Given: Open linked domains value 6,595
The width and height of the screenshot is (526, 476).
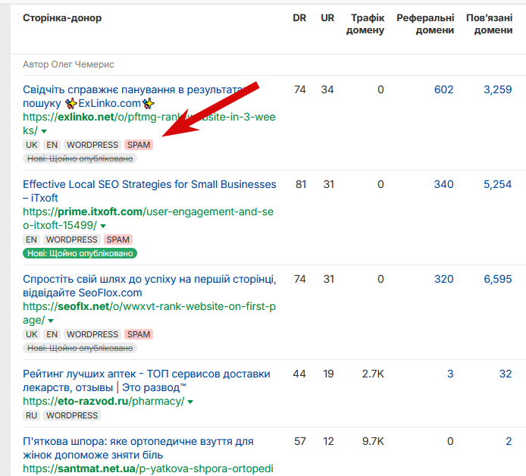Looking at the screenshot, I should click(497, 279).
